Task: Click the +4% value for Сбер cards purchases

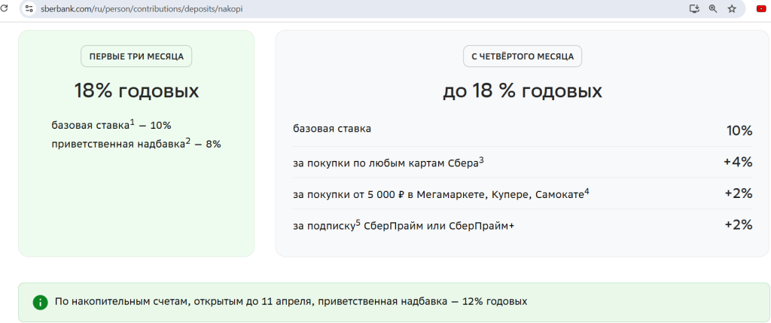Action: 738,162
